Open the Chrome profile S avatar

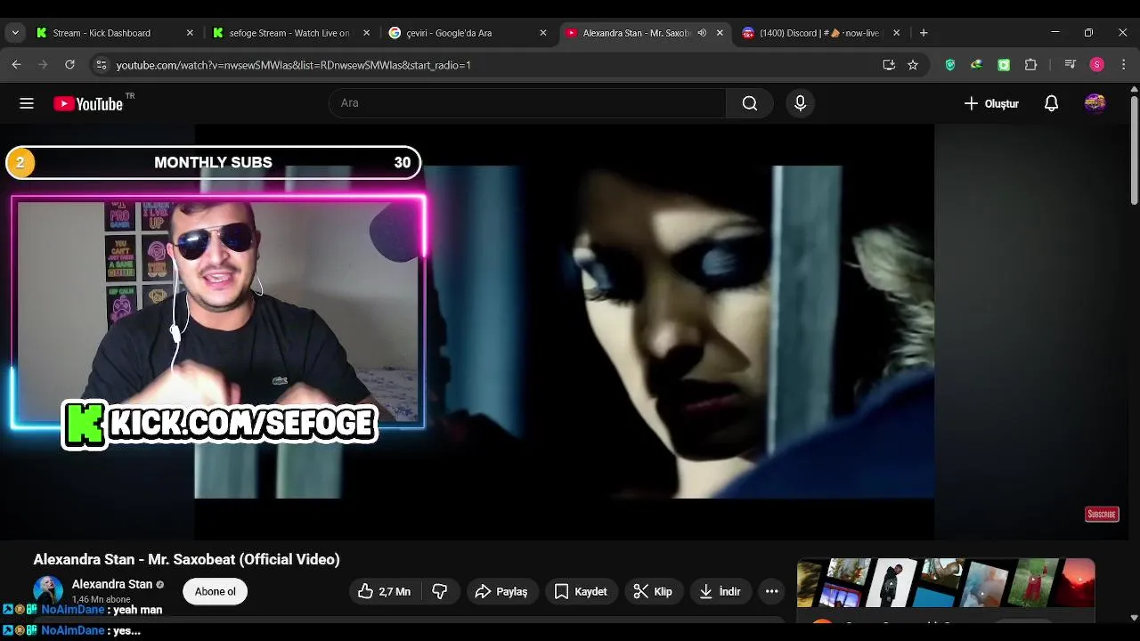tap(1096, 65)
